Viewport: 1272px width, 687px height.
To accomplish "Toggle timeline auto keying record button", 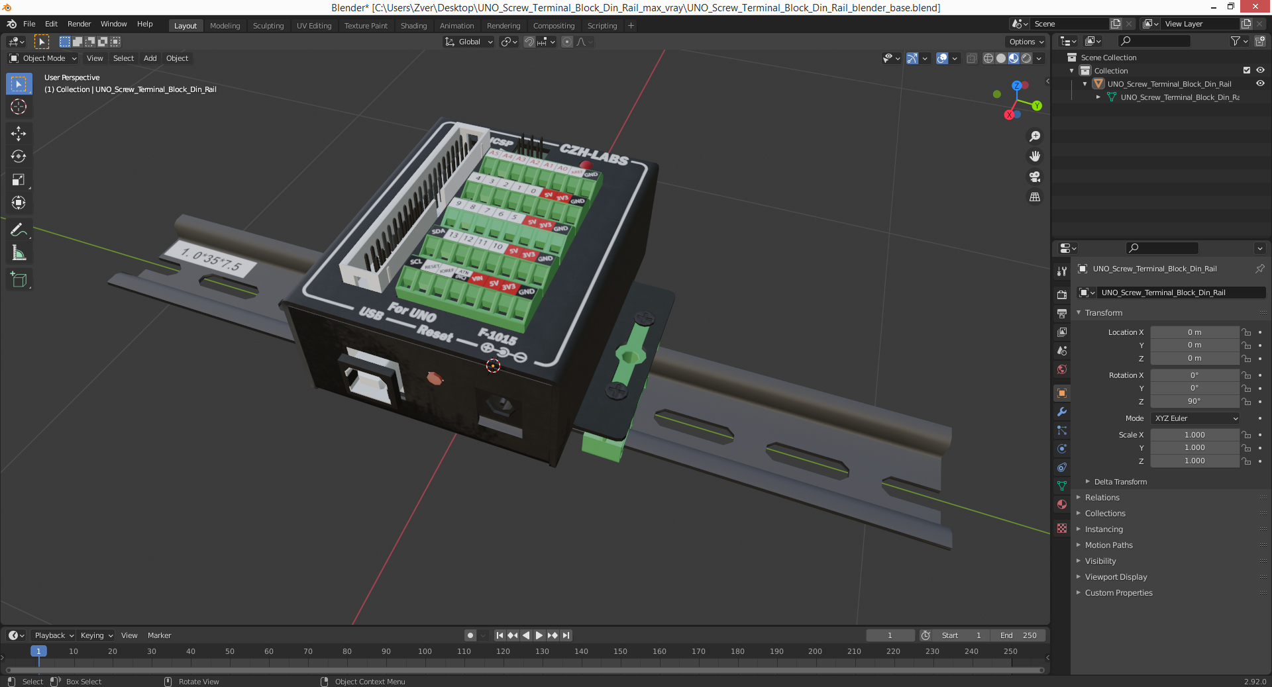I will click(470, 635).
